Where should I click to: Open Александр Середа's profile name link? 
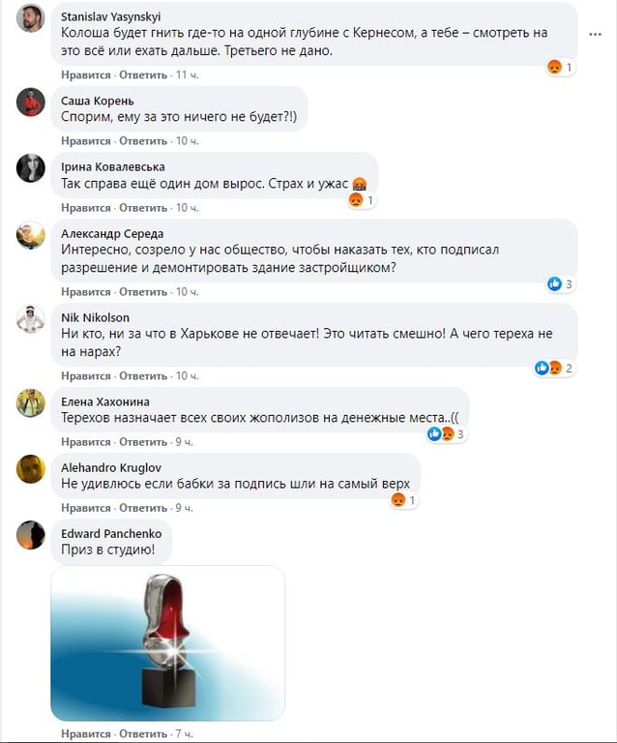click(x=112, y=233)
